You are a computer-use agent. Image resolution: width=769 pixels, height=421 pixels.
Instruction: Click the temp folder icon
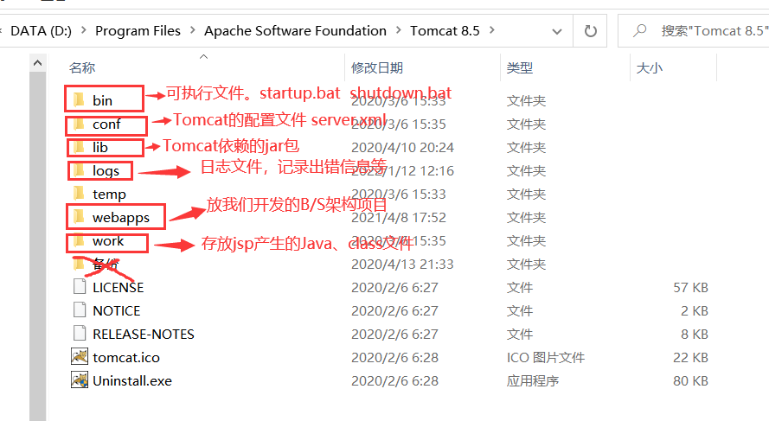tap(79, 194)
